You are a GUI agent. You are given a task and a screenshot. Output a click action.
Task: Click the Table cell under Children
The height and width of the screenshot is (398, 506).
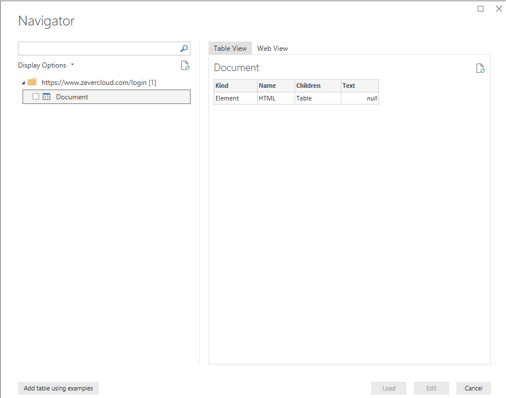(318, 98)
